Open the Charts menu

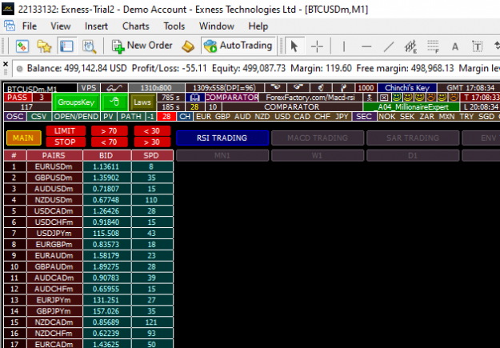coord(136,26)
